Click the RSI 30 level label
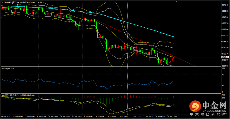This screenshot has width=230, height=119. pyautogui.click(x=223, y=85)
